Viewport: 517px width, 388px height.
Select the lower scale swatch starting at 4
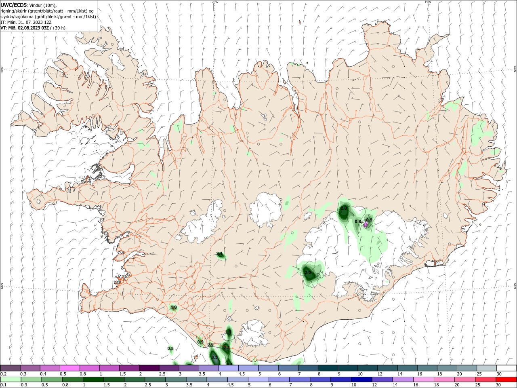pos(217,380)
